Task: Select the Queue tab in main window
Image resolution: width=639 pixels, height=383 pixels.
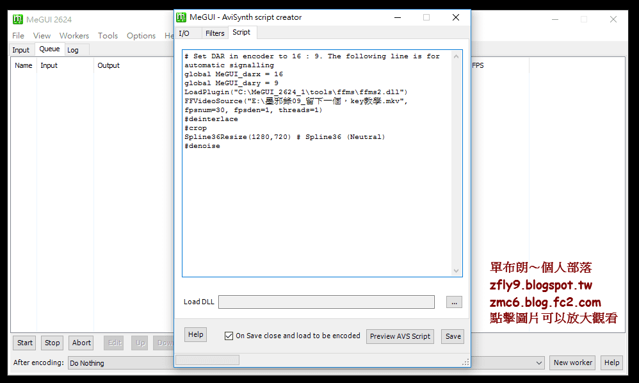Action: (50, 49)
